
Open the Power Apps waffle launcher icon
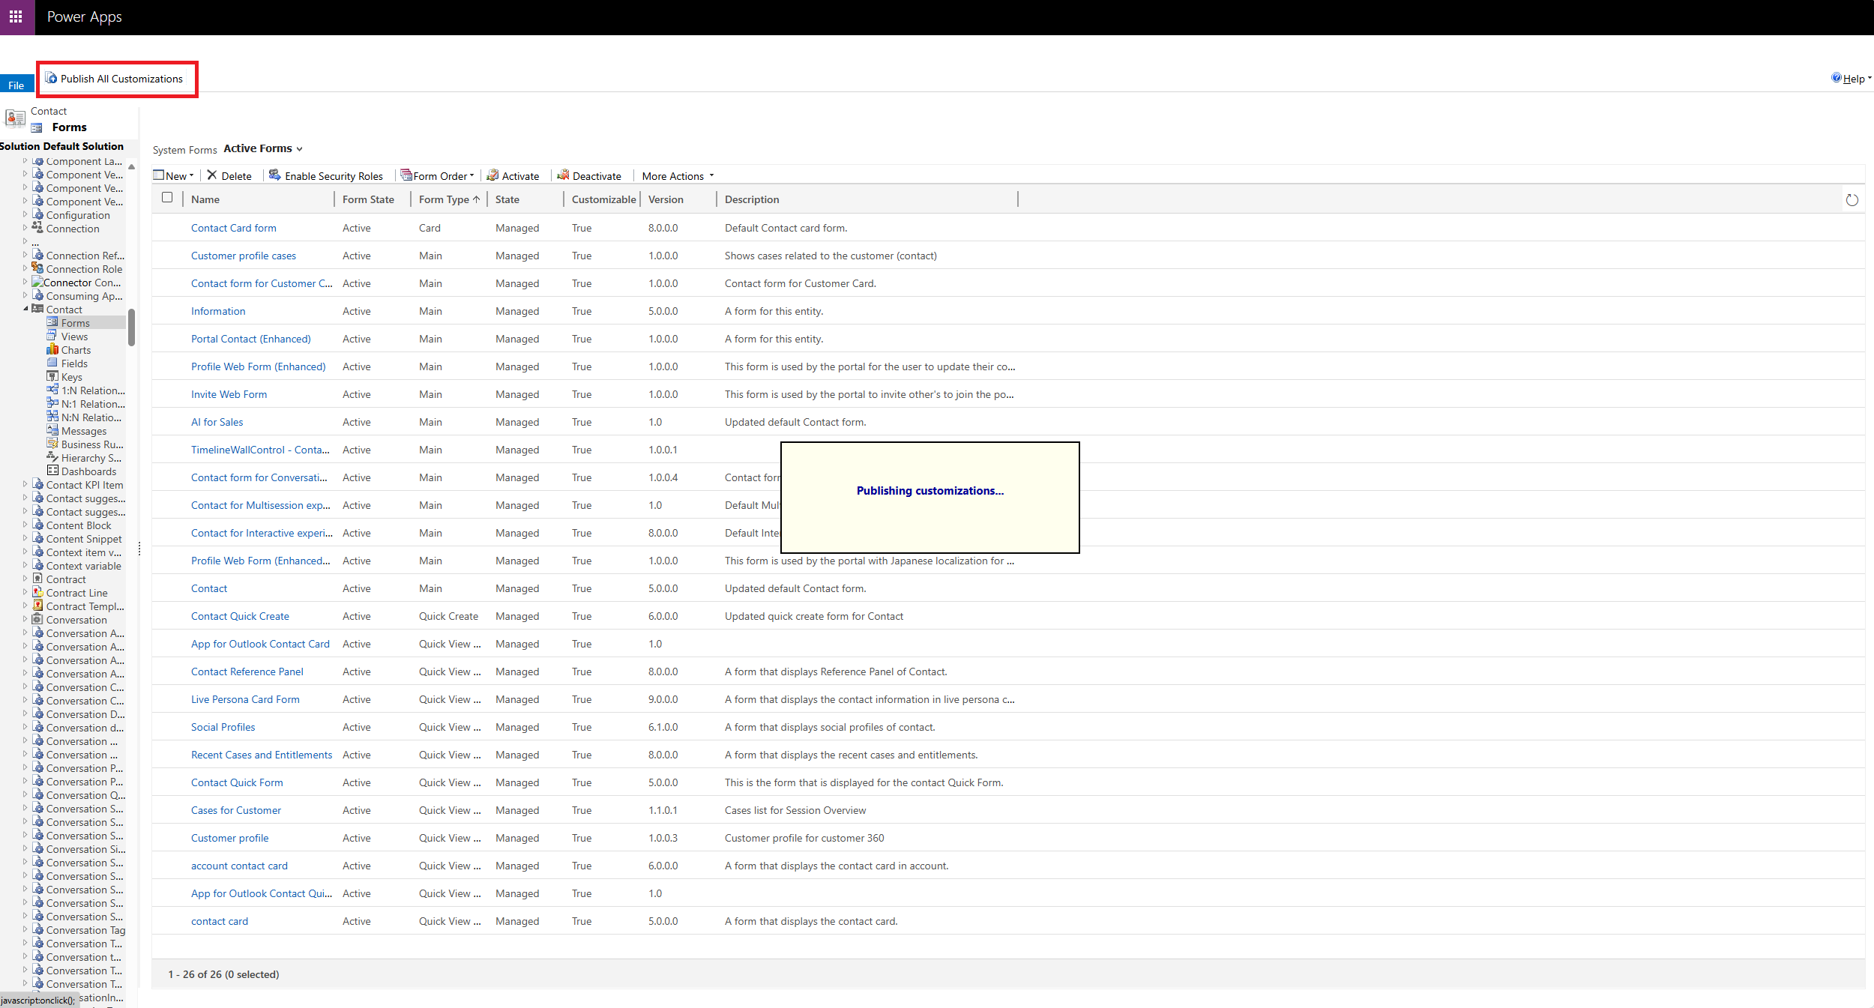16,16
